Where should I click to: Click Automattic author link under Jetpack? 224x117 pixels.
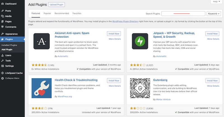pyautogui.click(x=161, y=56)
